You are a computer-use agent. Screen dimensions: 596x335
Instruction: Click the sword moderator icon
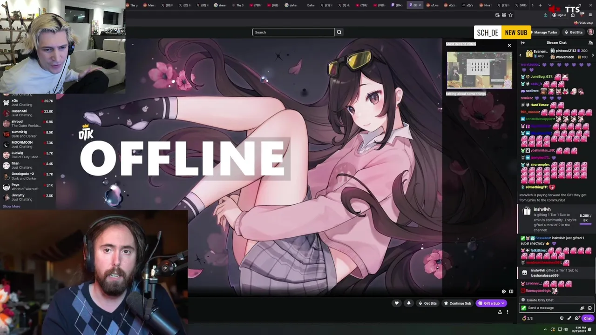(x=569, y=319)
